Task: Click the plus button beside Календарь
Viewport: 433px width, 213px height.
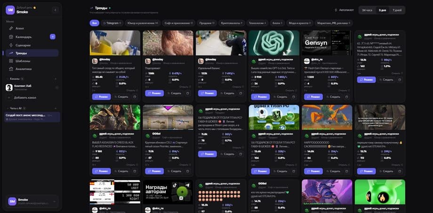Action: click(x=52, y=37)
